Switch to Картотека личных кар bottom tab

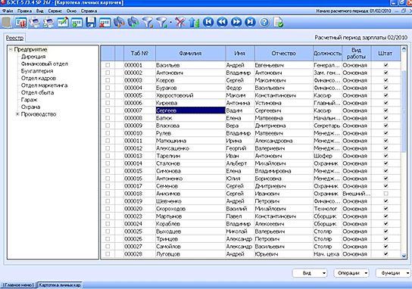[60, 284]
